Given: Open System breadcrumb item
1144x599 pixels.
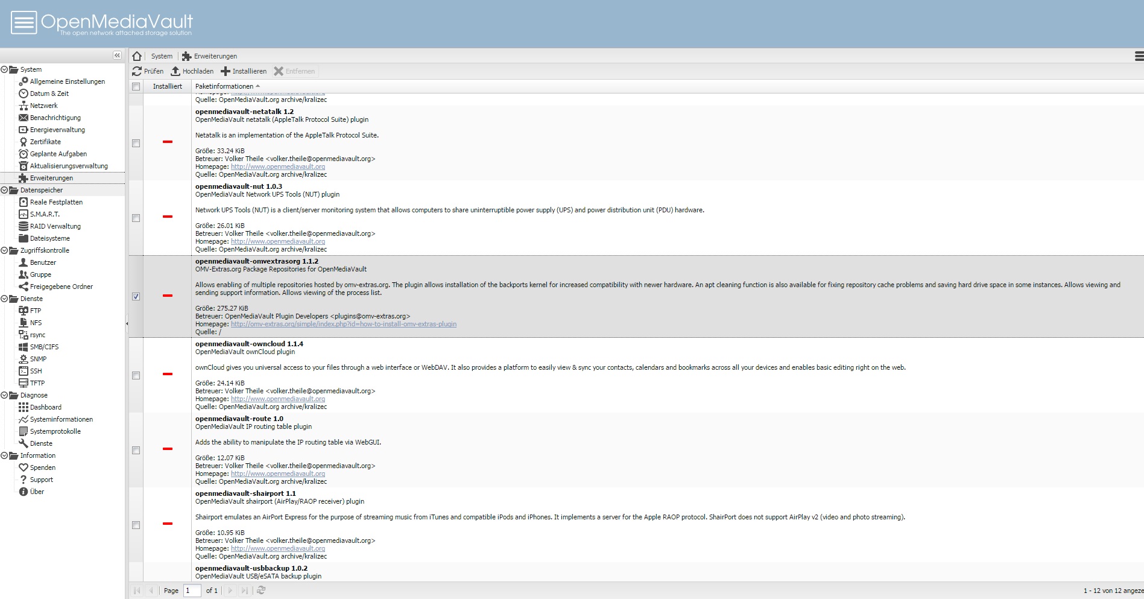Looking at the screenshot, I should 162,56.
